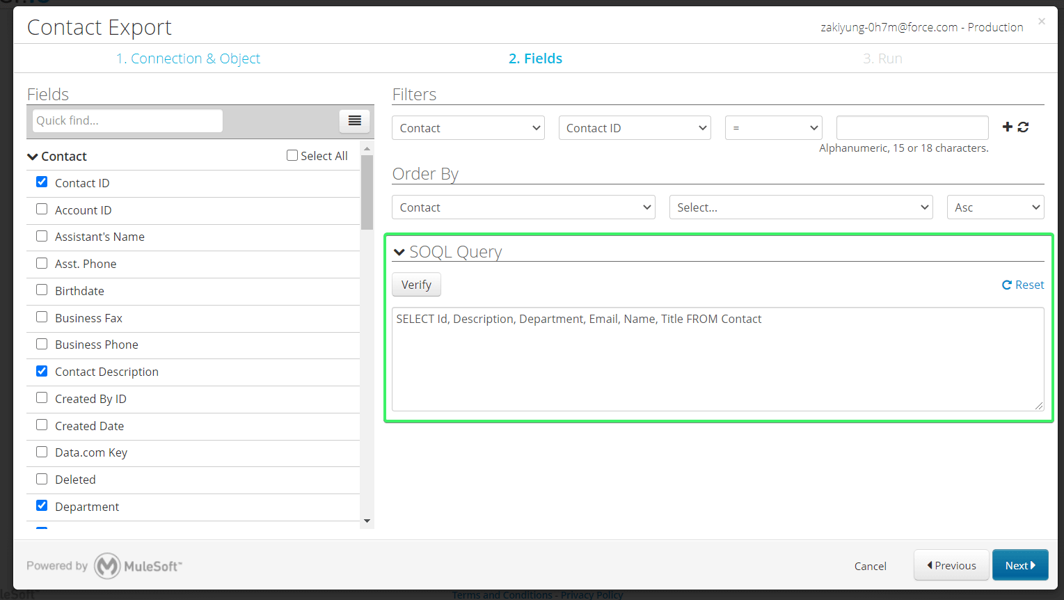
Task: Open the filter operator dropdown
Action: [x=773, y=127]
